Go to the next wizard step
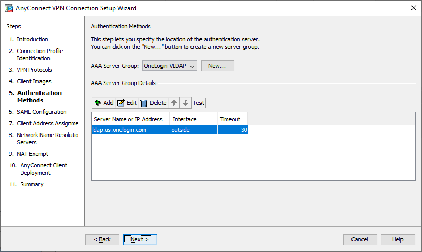Screen dimensions: 422x252 [140, 239]
